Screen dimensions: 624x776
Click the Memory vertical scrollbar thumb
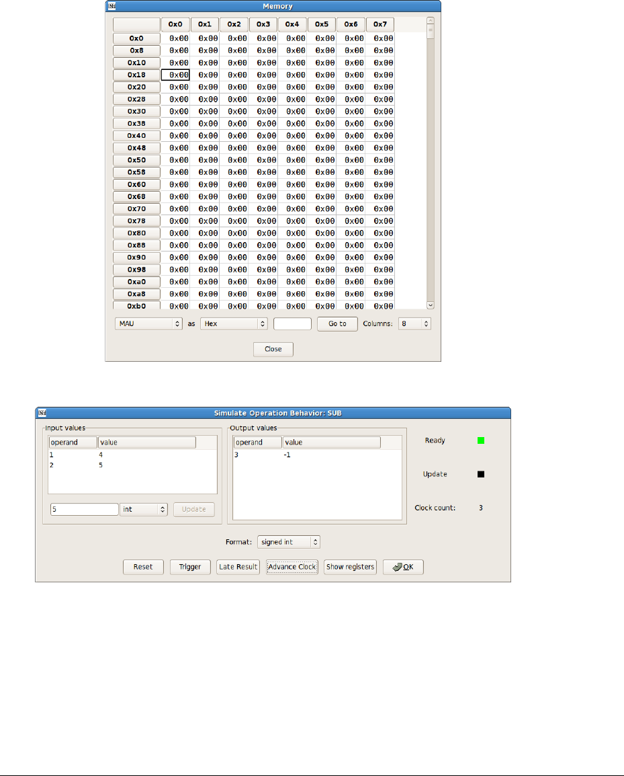click(430, 31)
